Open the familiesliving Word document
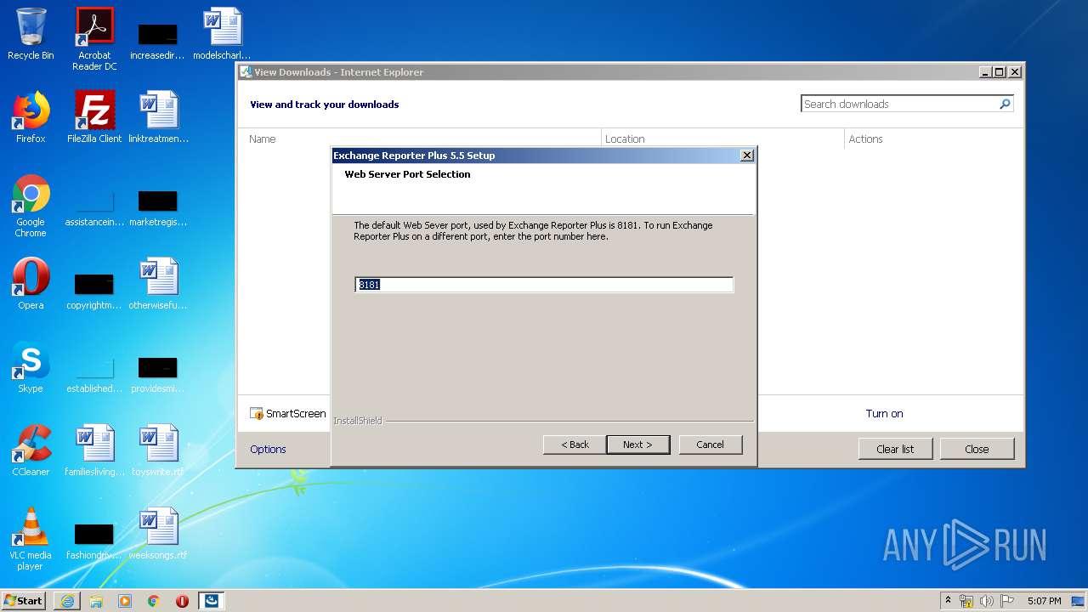The image size is (1088, 612). [94, 450]
